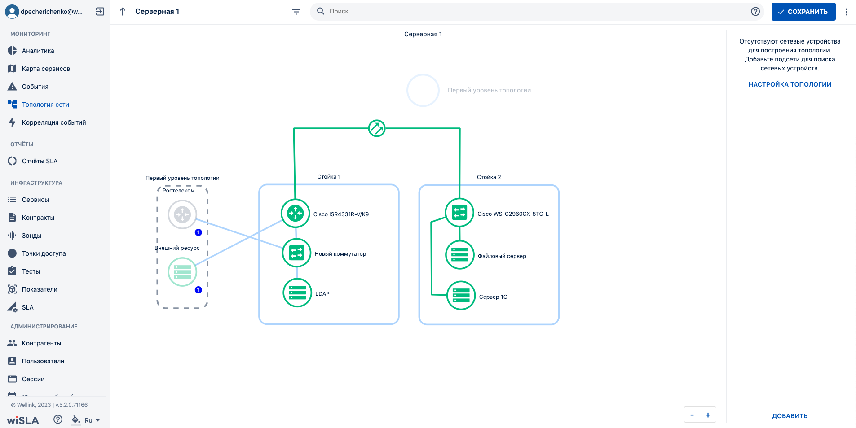Select the Новый коммутатор switch node
The image size is (856, 428).
[x=296, y=253]
